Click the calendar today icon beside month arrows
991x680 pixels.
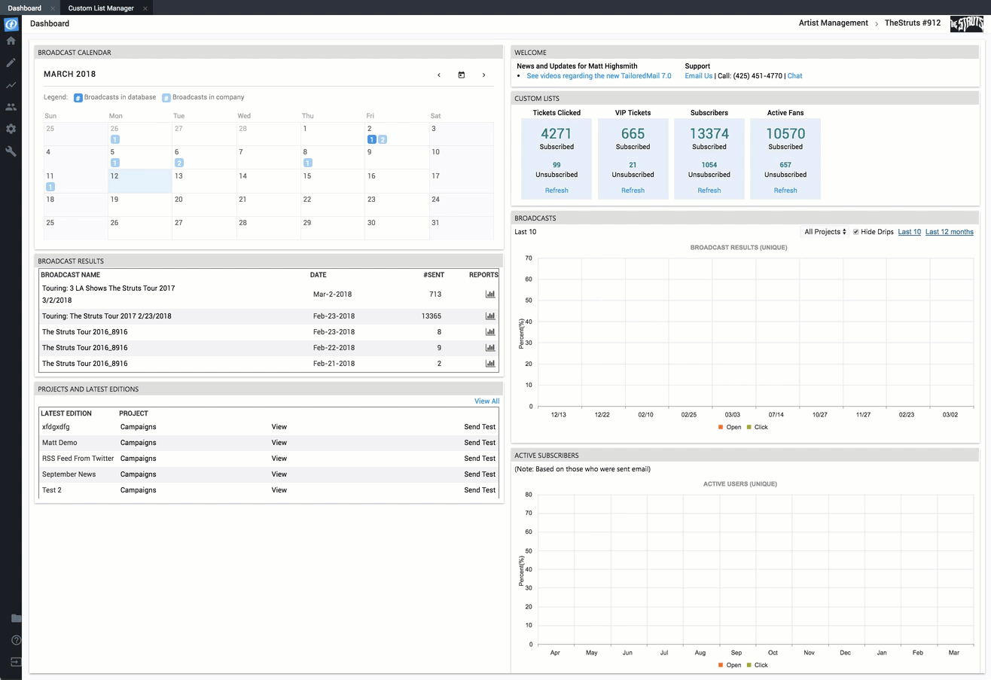point(462,75)
